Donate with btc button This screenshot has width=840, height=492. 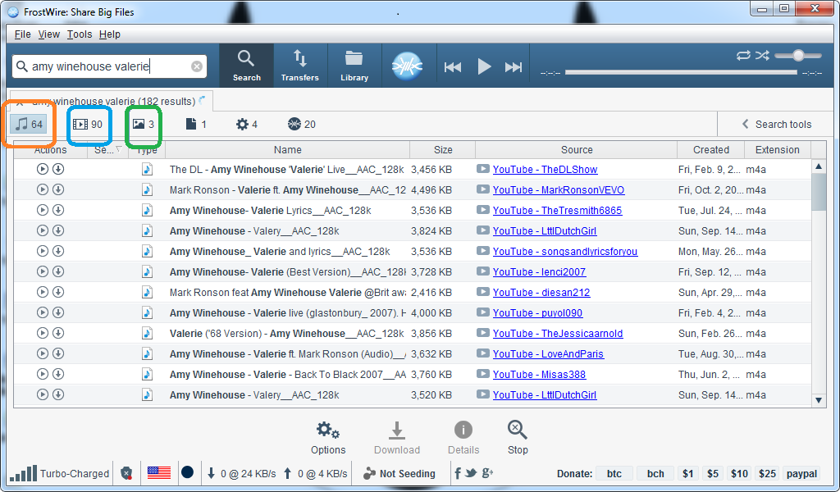coord(614,473)
